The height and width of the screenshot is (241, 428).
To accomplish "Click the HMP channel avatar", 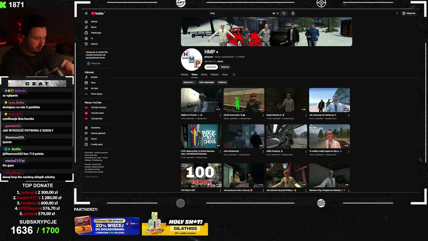I will click(192, 60).
